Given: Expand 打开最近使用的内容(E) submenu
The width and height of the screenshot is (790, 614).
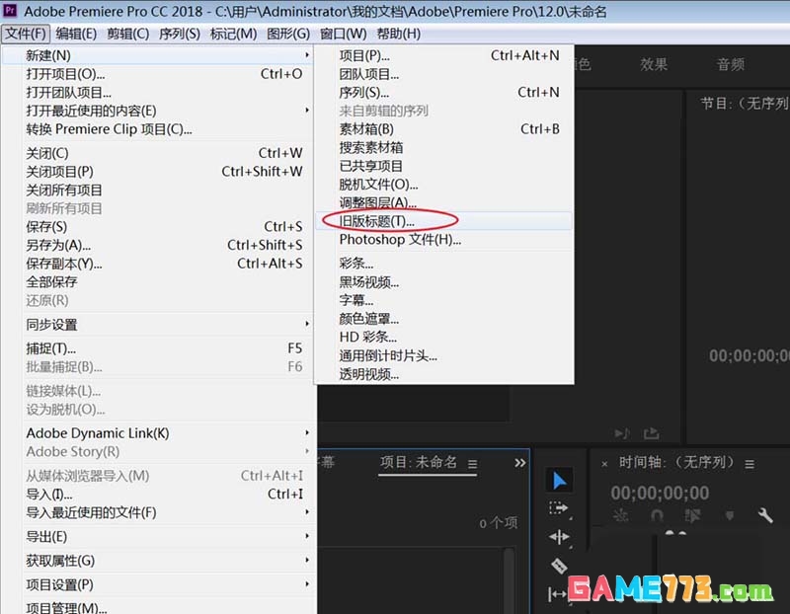Looking at the screenshot, I should point(158,111).
